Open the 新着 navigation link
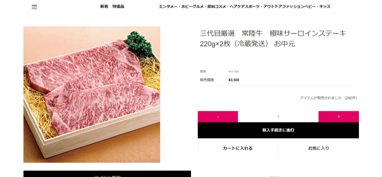This screenshot has width=382, height=177. (x=104, y=7)
